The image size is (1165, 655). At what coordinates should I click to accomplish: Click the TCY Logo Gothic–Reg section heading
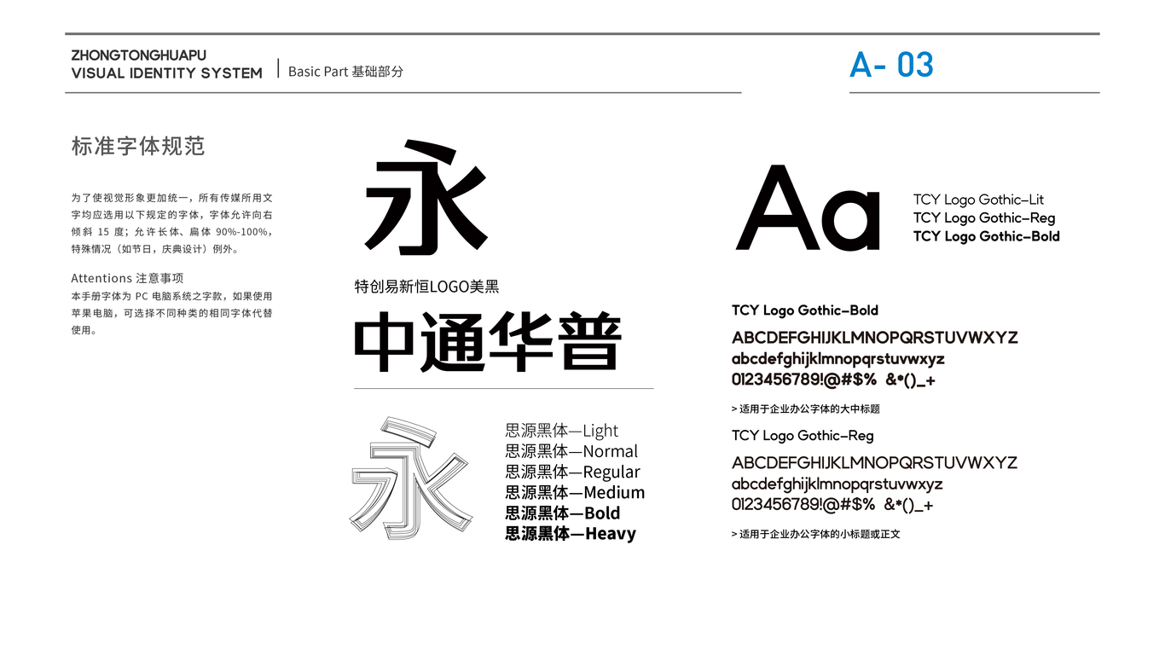pos(803,436)
